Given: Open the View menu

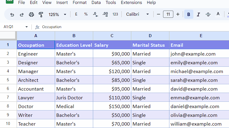Looking at the screenshot, I should click(47, 2).
